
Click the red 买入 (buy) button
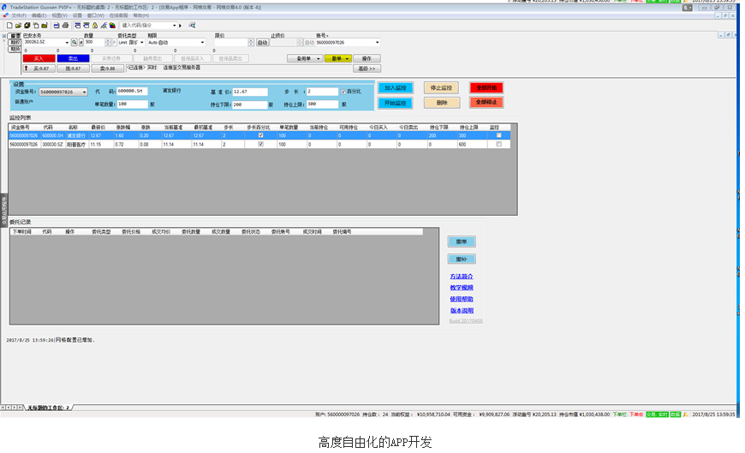tap(39, 58)
